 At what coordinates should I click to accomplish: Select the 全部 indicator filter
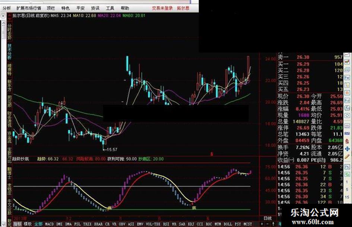pyautogui.click(x=38, y=224)
